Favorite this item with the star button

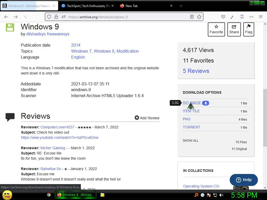pyautogui.click(x=216, y=29)
